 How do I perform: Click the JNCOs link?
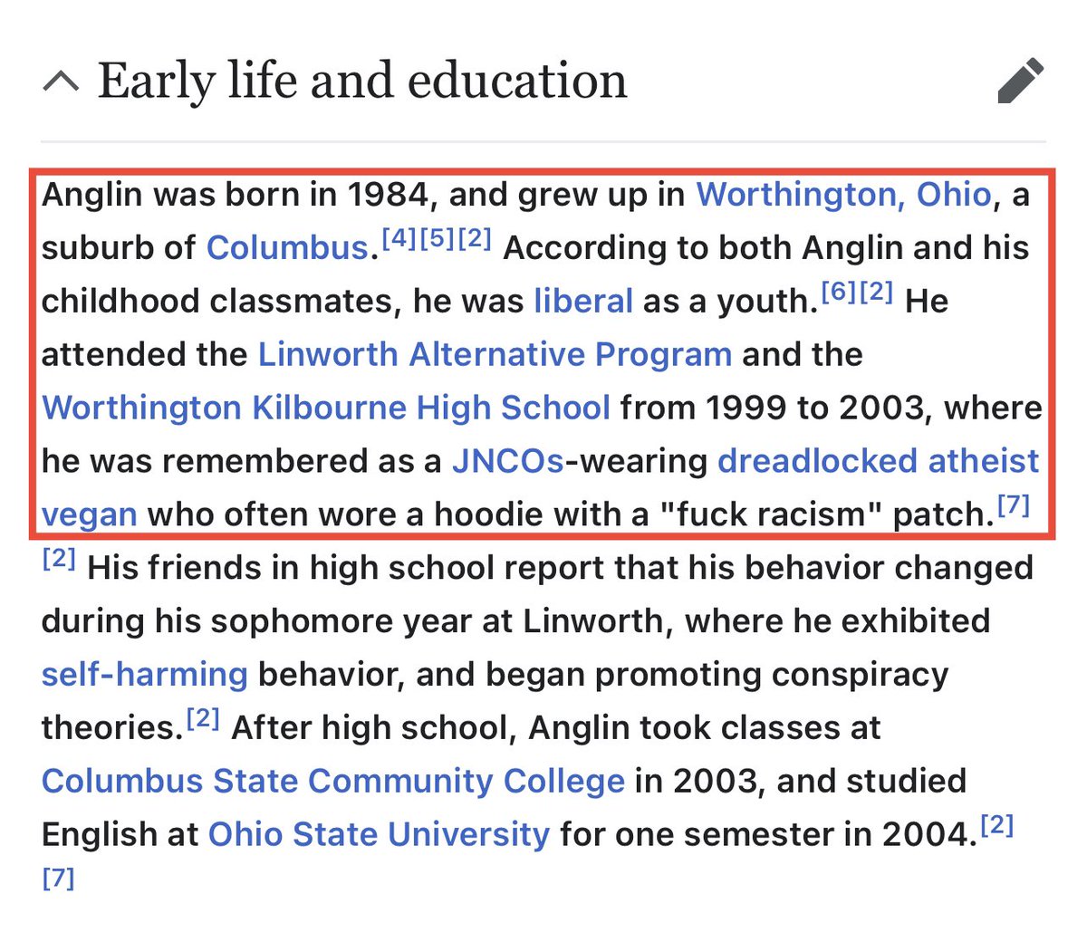[507, 461]
